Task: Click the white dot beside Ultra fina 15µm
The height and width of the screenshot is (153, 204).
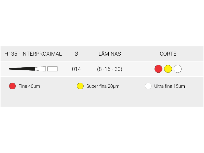Action: click(x=148, y=86)
